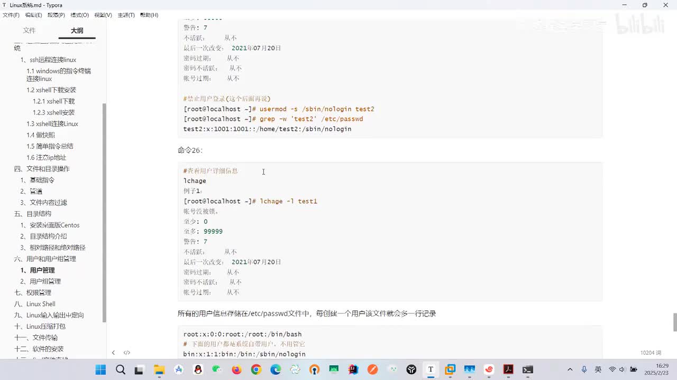
Task: Open the volume tray icon
Action: tap(621, 369)
